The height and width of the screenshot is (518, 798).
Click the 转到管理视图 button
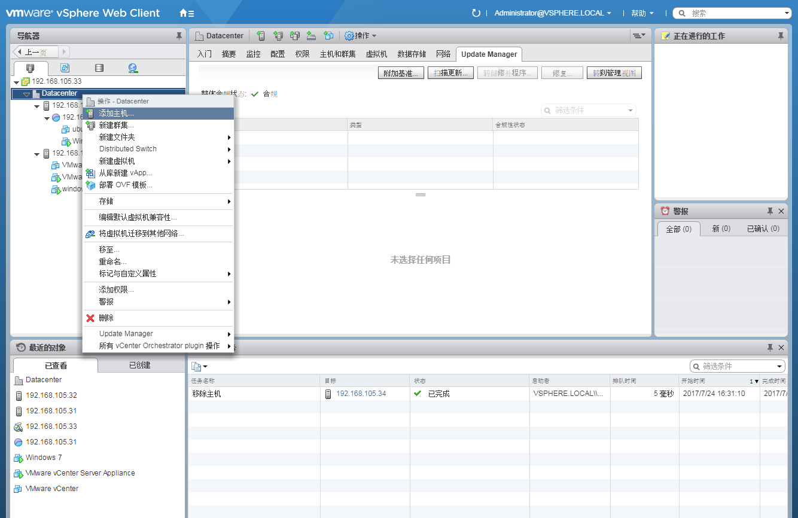[614, 73]
